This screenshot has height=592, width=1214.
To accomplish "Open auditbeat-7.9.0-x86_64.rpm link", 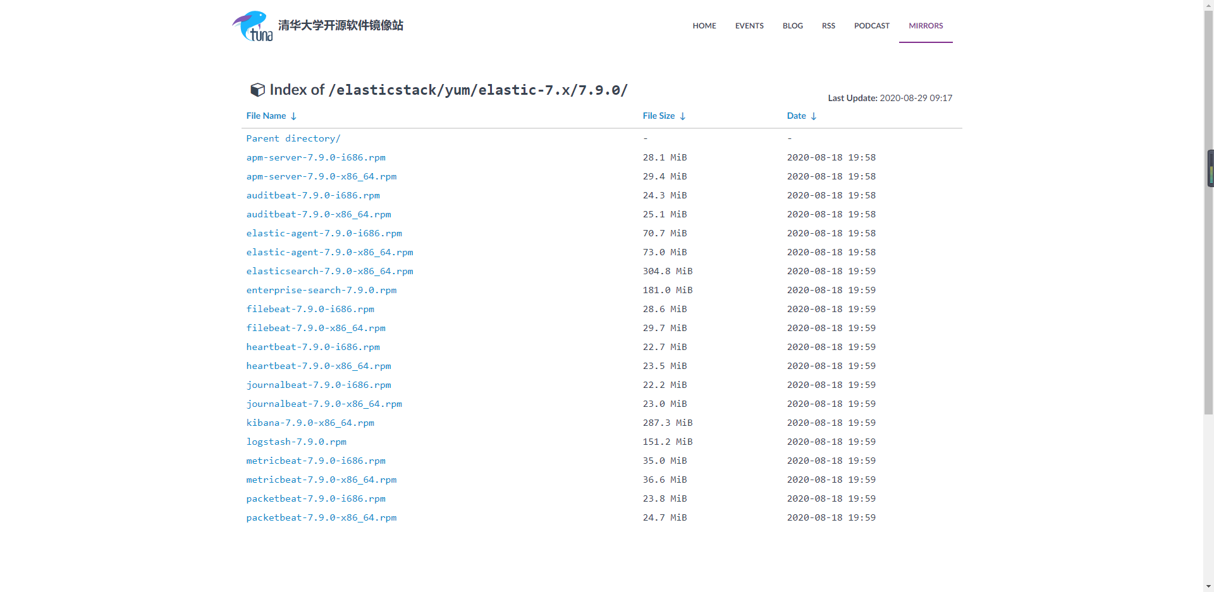I will pyautogui.click(x=319, y=214).
